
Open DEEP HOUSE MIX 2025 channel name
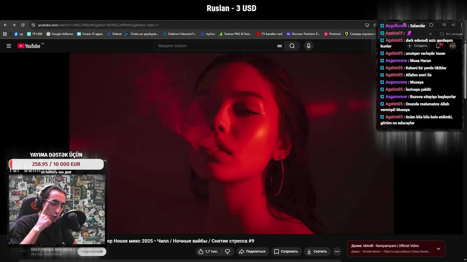pos(51,249)
